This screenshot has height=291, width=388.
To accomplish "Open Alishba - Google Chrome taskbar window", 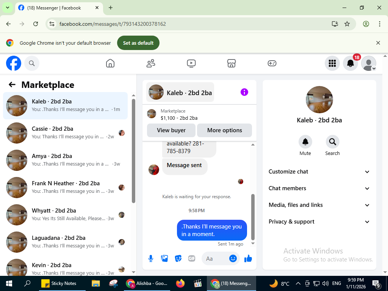I will 147,283.
